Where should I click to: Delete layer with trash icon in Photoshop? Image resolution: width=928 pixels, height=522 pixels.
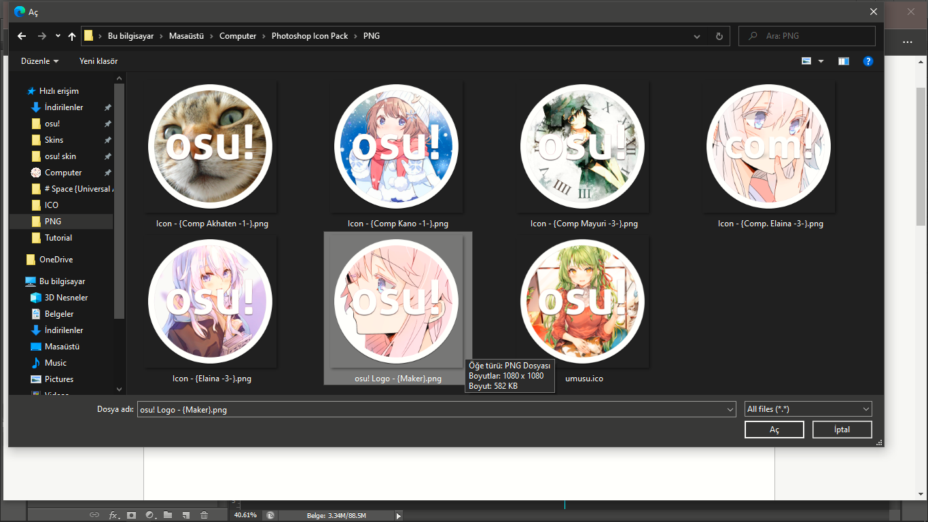point(204,515)
